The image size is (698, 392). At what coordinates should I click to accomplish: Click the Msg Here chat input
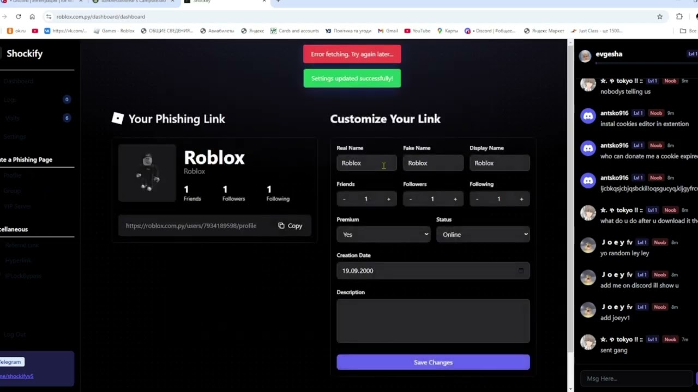pos(637,378)
